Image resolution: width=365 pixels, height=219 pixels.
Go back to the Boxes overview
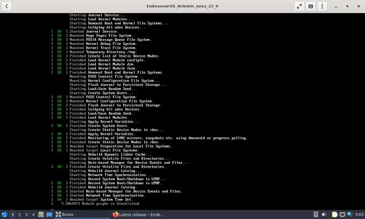[x=7, y=6]
